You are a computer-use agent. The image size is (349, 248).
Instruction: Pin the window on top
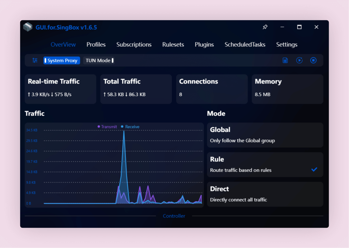coord(265,27)
